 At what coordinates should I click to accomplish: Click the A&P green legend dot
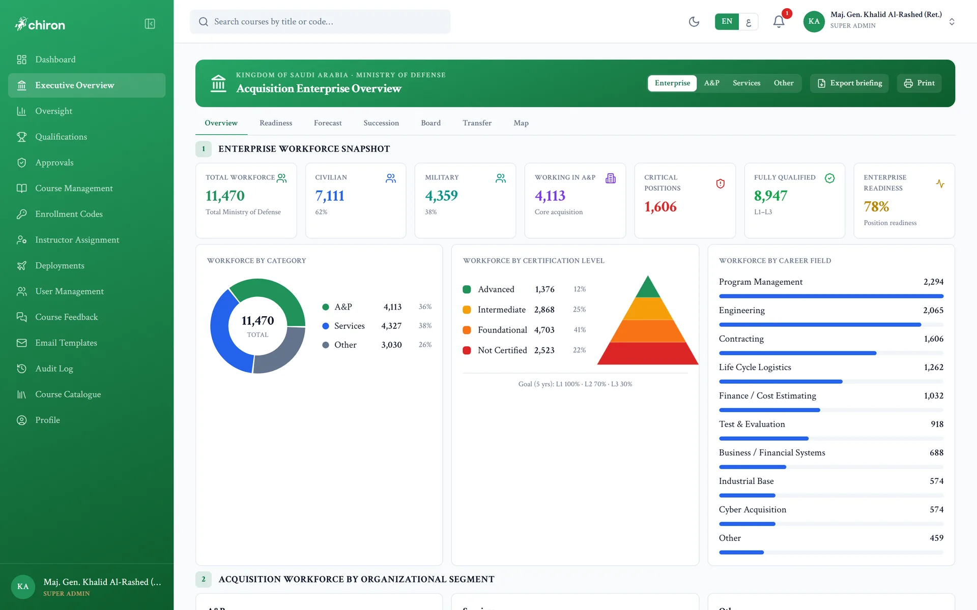(325, 307)
